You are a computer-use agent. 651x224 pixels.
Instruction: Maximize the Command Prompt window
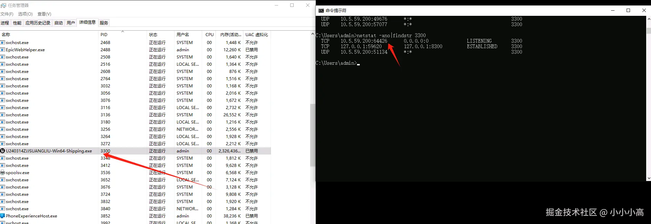point(628,11)
